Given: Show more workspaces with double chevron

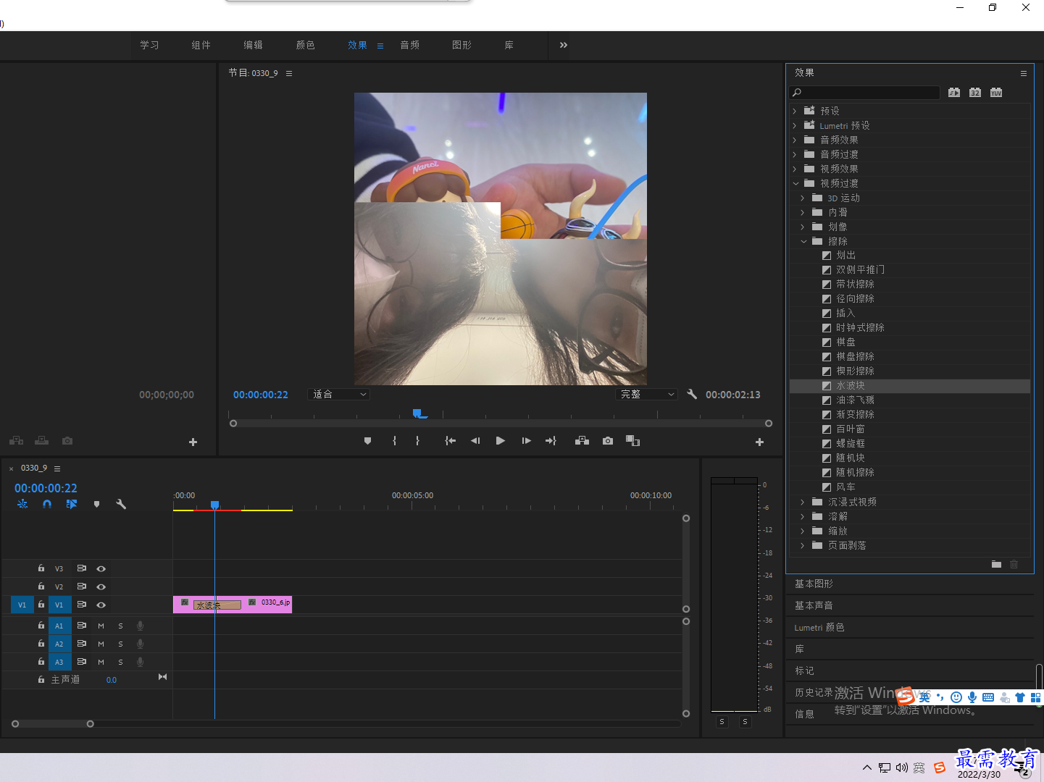Looking at the screenshot, I should click(564, 45).
